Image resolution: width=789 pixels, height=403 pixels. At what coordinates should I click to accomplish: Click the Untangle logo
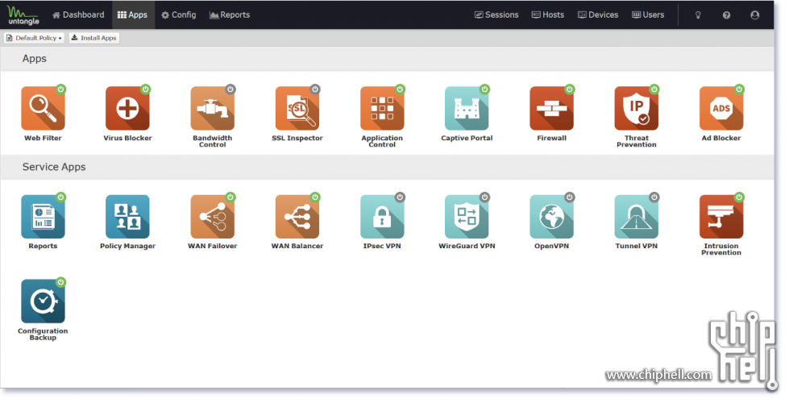click(23, 15)
